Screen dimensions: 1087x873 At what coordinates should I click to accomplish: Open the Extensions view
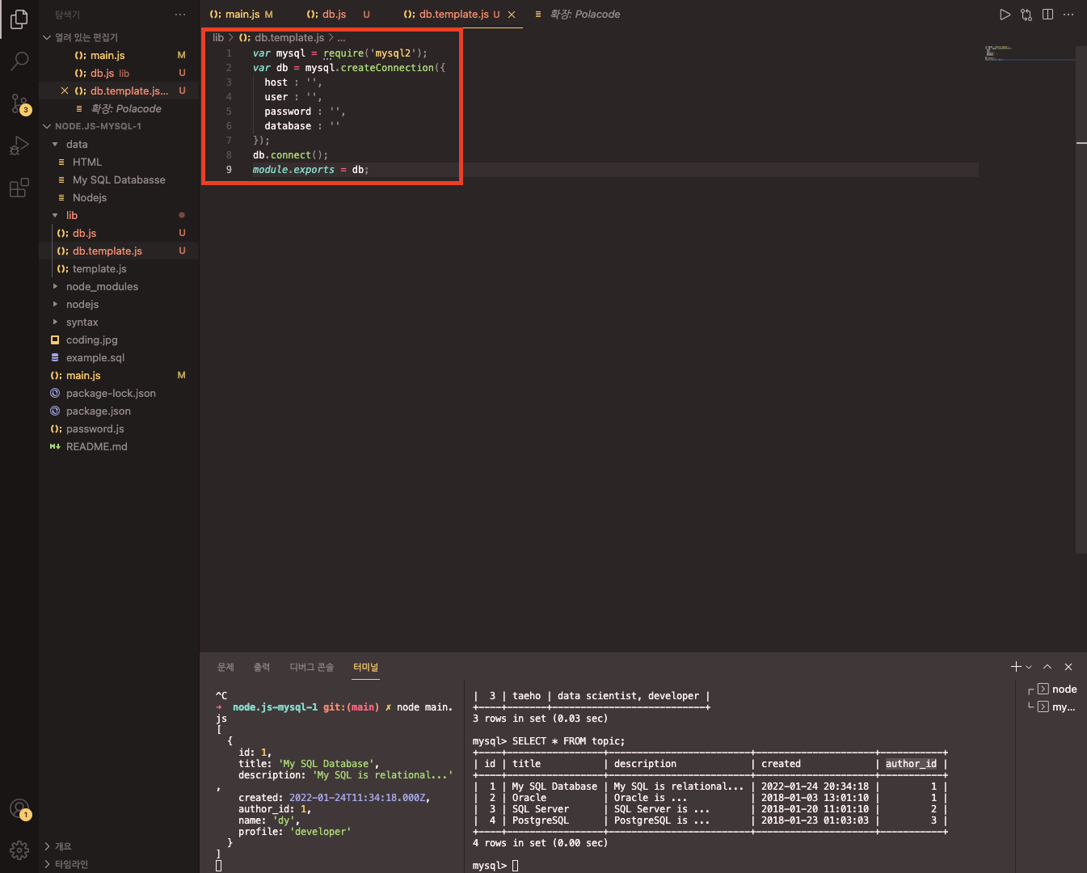click(x=19, y=188)
